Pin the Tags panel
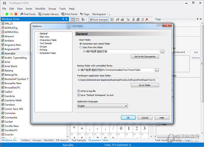The image size is (204, 147). tap(198, 19)
